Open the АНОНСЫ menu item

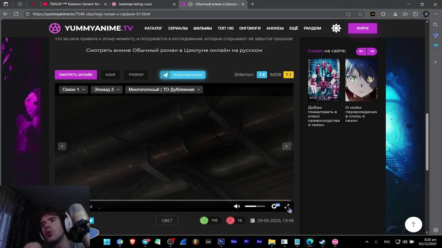(275, 28)
